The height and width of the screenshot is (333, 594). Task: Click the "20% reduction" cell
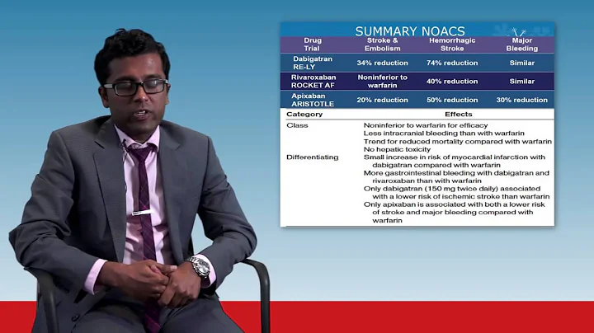(x=382, y=100)
